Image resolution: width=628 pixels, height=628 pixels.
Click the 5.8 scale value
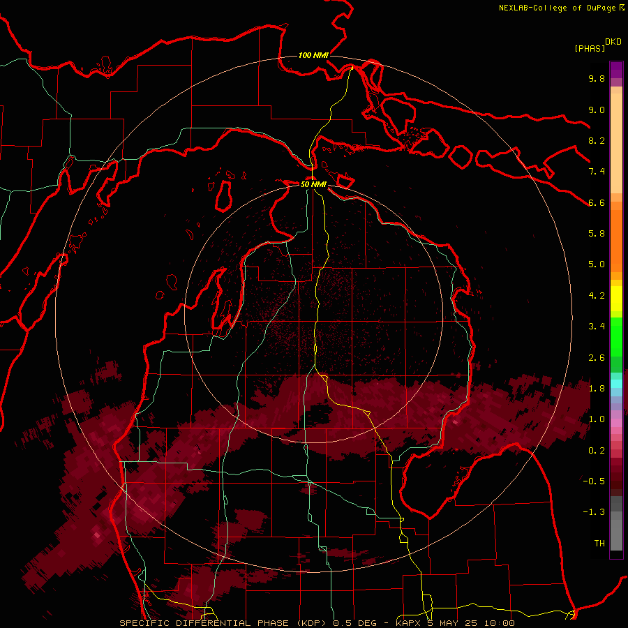click(x=597, y=234)
